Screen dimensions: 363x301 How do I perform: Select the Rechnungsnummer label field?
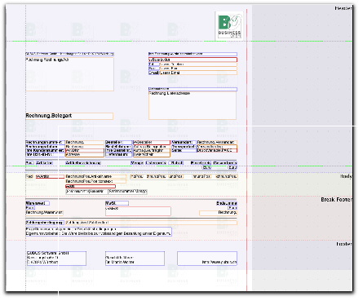(45, 143)
